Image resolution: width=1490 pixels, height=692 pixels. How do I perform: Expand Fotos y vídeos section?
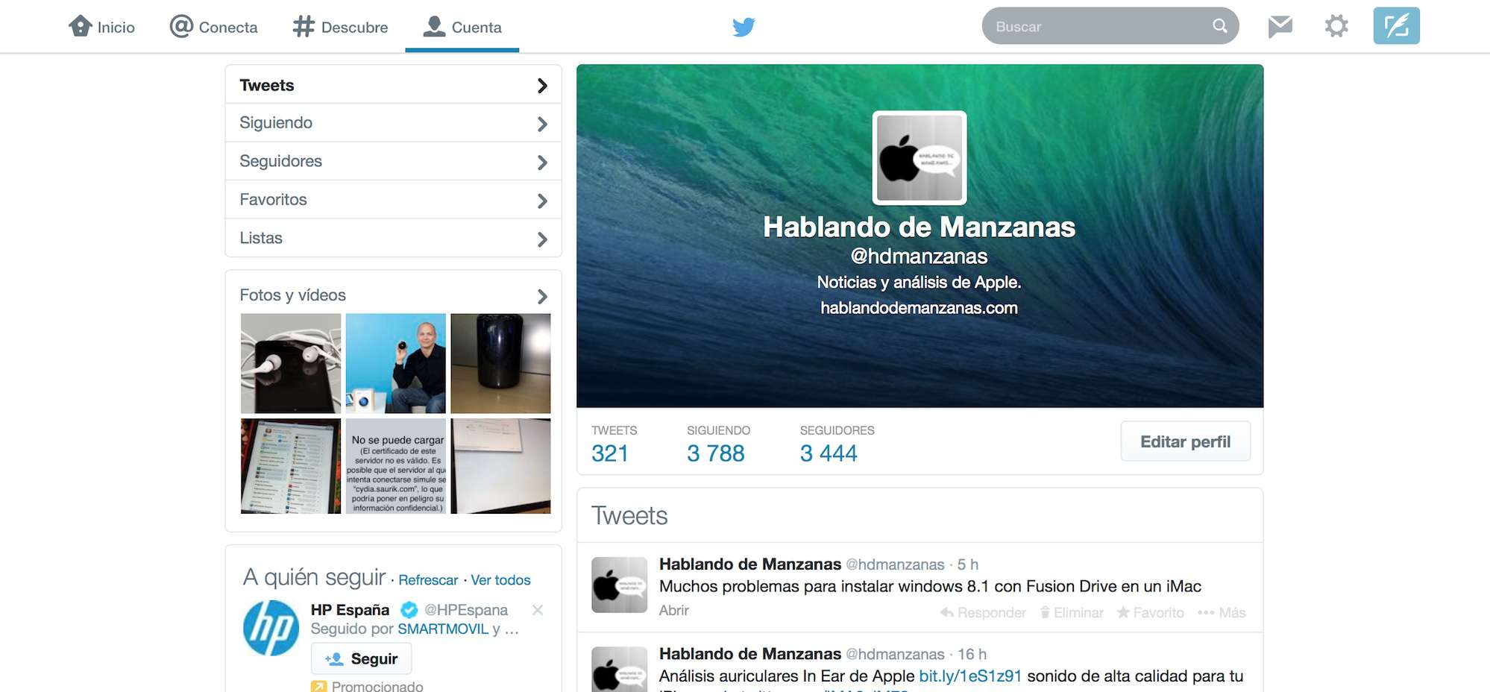[x=393, y=295]
